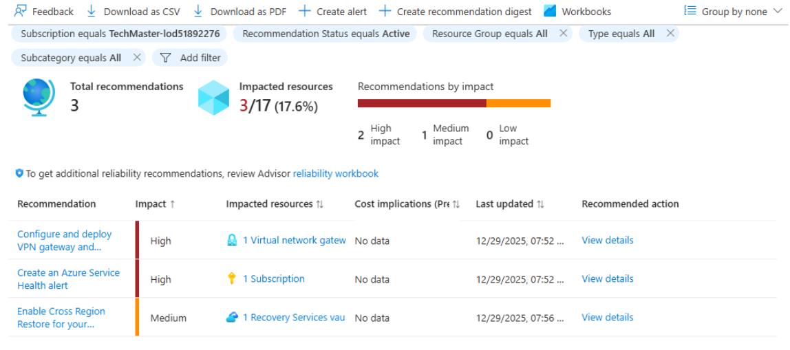Click the Recovery Services vault cloud icon
Viewport: 790px width, 350px height.
(x=232, y=317)
